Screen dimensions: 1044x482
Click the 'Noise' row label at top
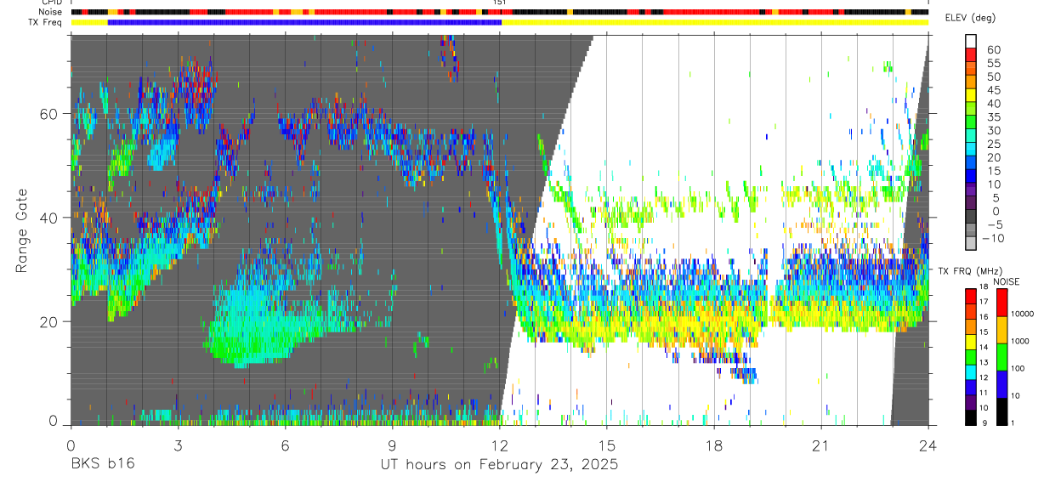tap(50, 12)
